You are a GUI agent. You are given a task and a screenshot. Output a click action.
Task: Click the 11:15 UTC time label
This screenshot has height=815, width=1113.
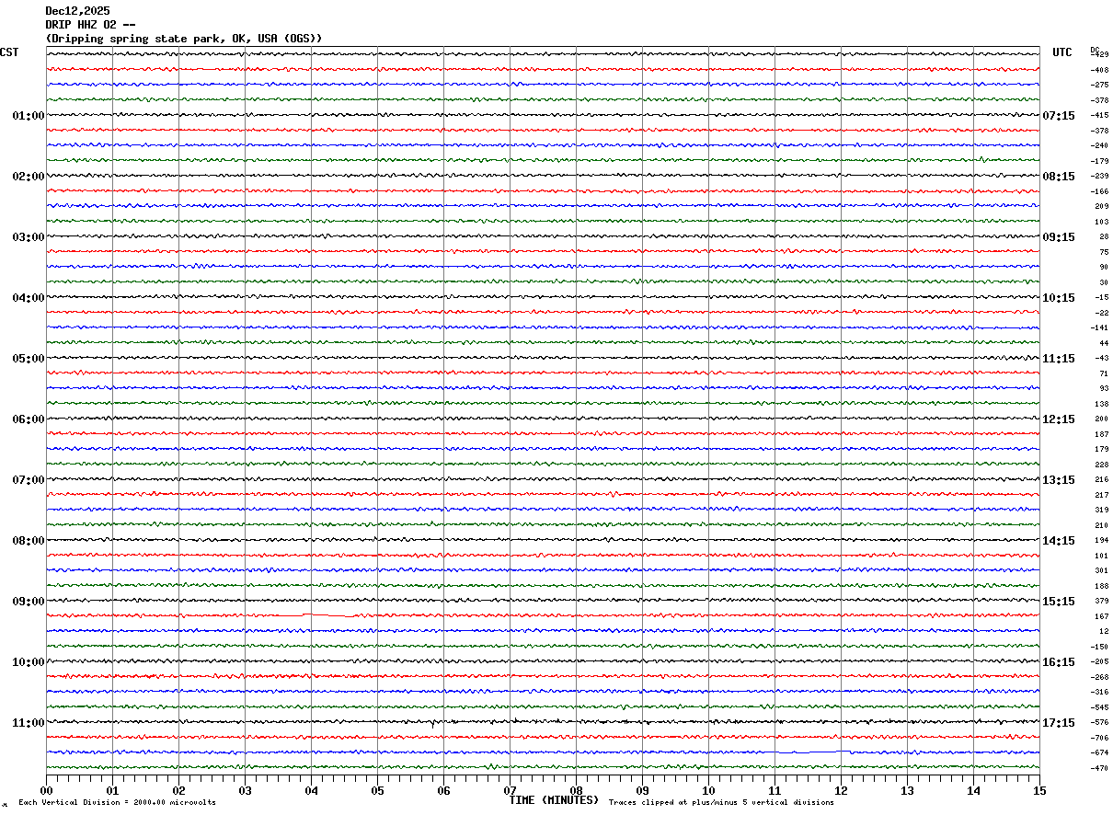point(1058,359)
